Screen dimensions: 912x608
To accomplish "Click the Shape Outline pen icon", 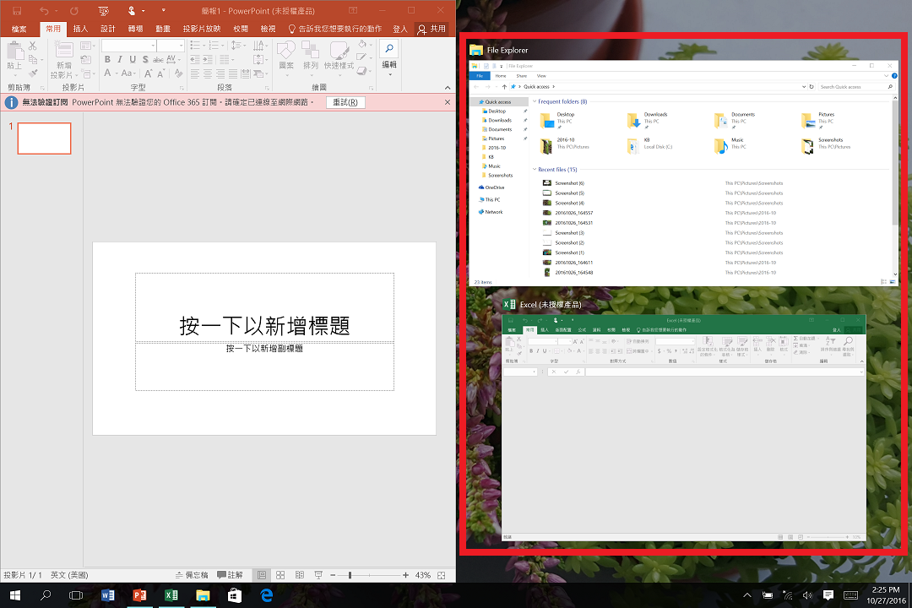I will [361, 57].
